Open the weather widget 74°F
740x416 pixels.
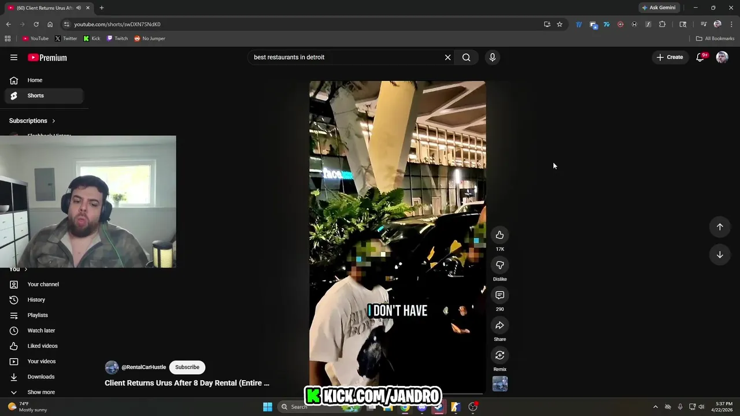pos(27,407)
